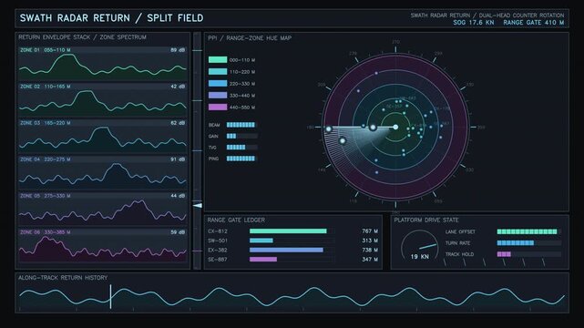Click the 180 bearing label left of the radar
The image size is (584, 328).
310,128
